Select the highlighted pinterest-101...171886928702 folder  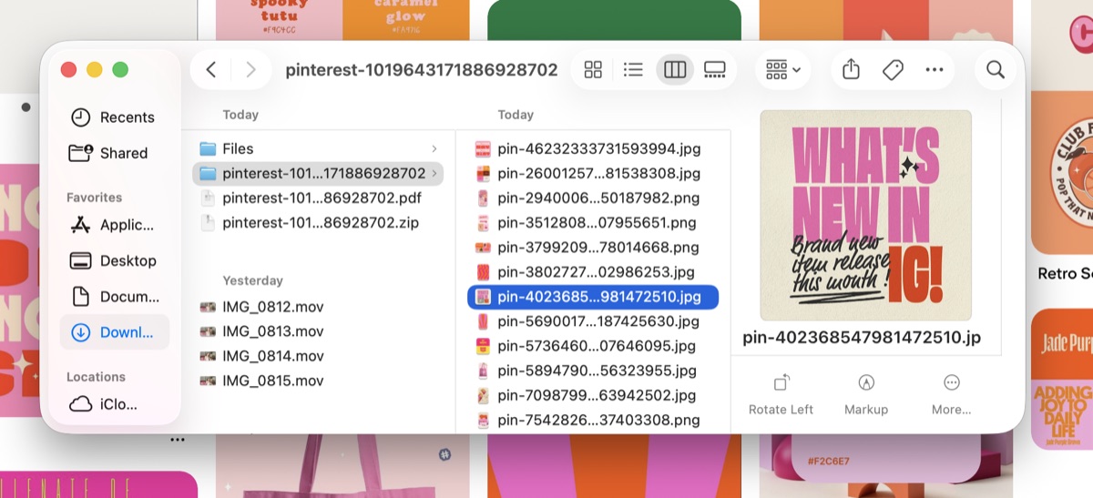318,173
